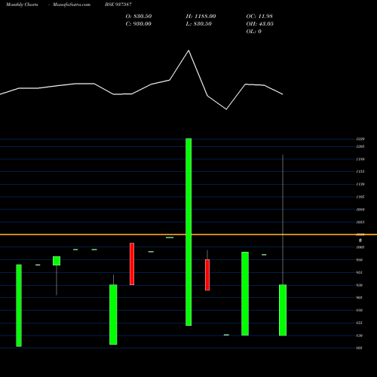Click the peak of the white line chart
377x377 pixels.
(188, 51)
